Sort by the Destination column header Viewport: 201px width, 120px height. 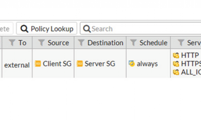coord(105,43)
